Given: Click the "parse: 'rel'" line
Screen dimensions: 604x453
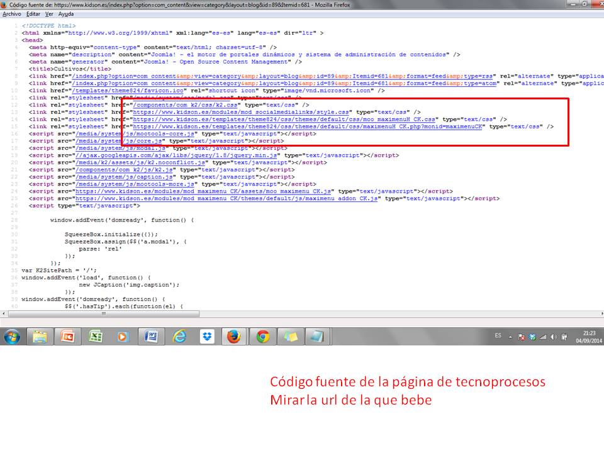Looking at the screenshot, I should (101, 249).
